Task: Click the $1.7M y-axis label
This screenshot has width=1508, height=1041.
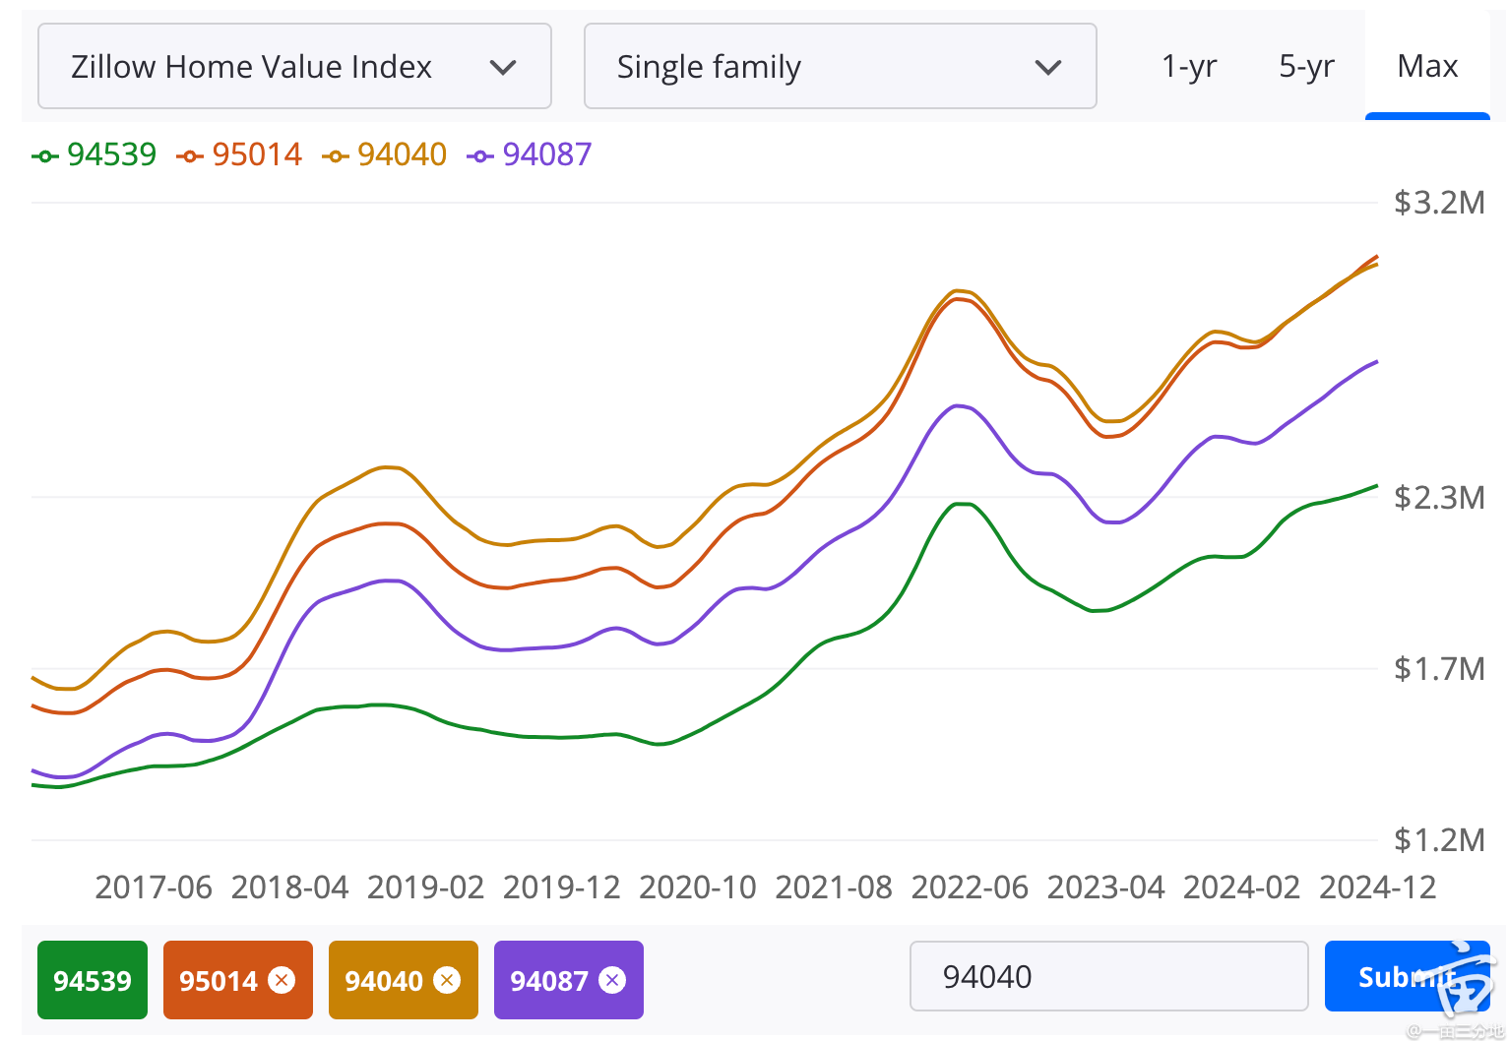Action: (x=1439, y=669)
